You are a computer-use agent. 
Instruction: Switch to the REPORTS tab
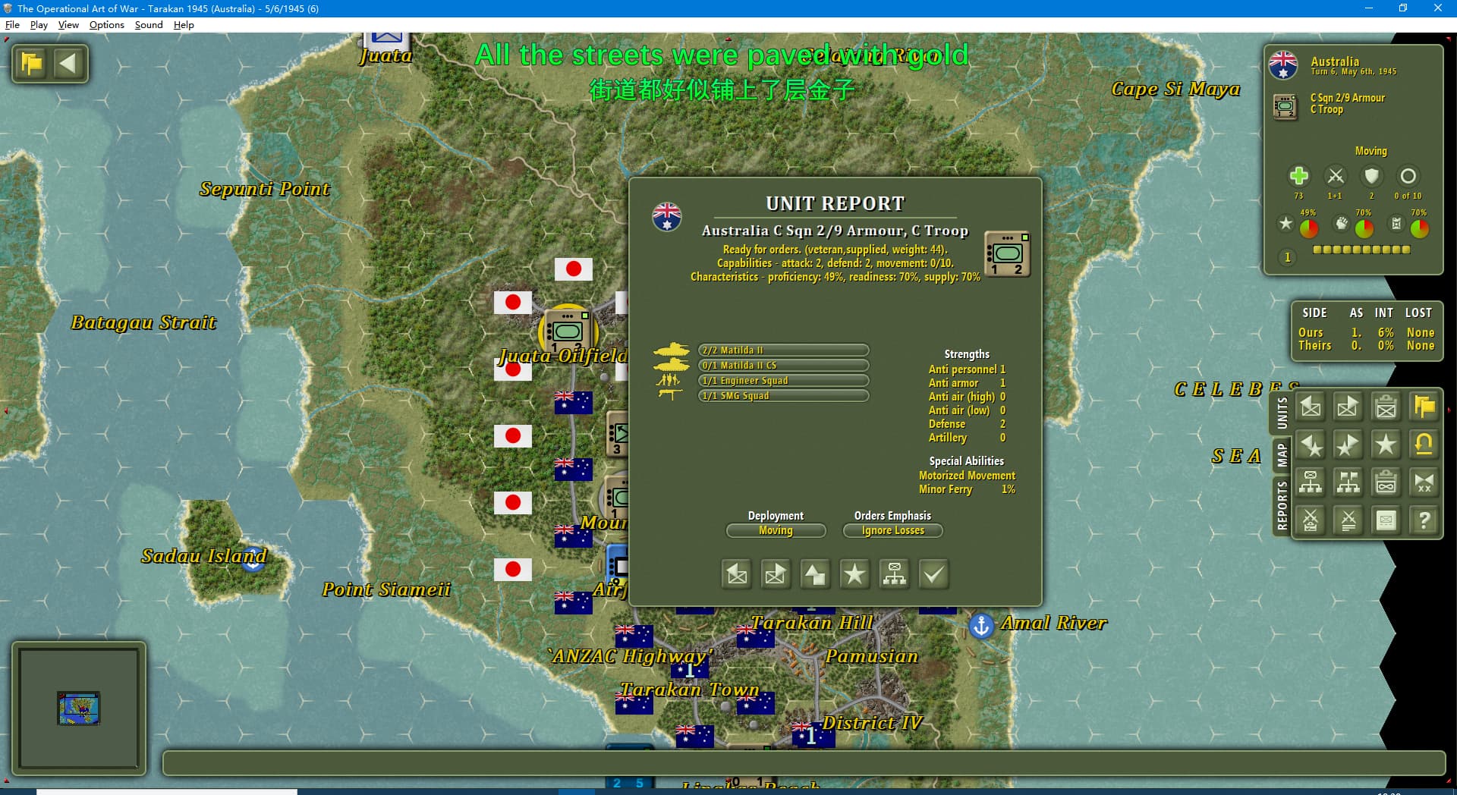pyautogui.click(x=1282, y=505)
